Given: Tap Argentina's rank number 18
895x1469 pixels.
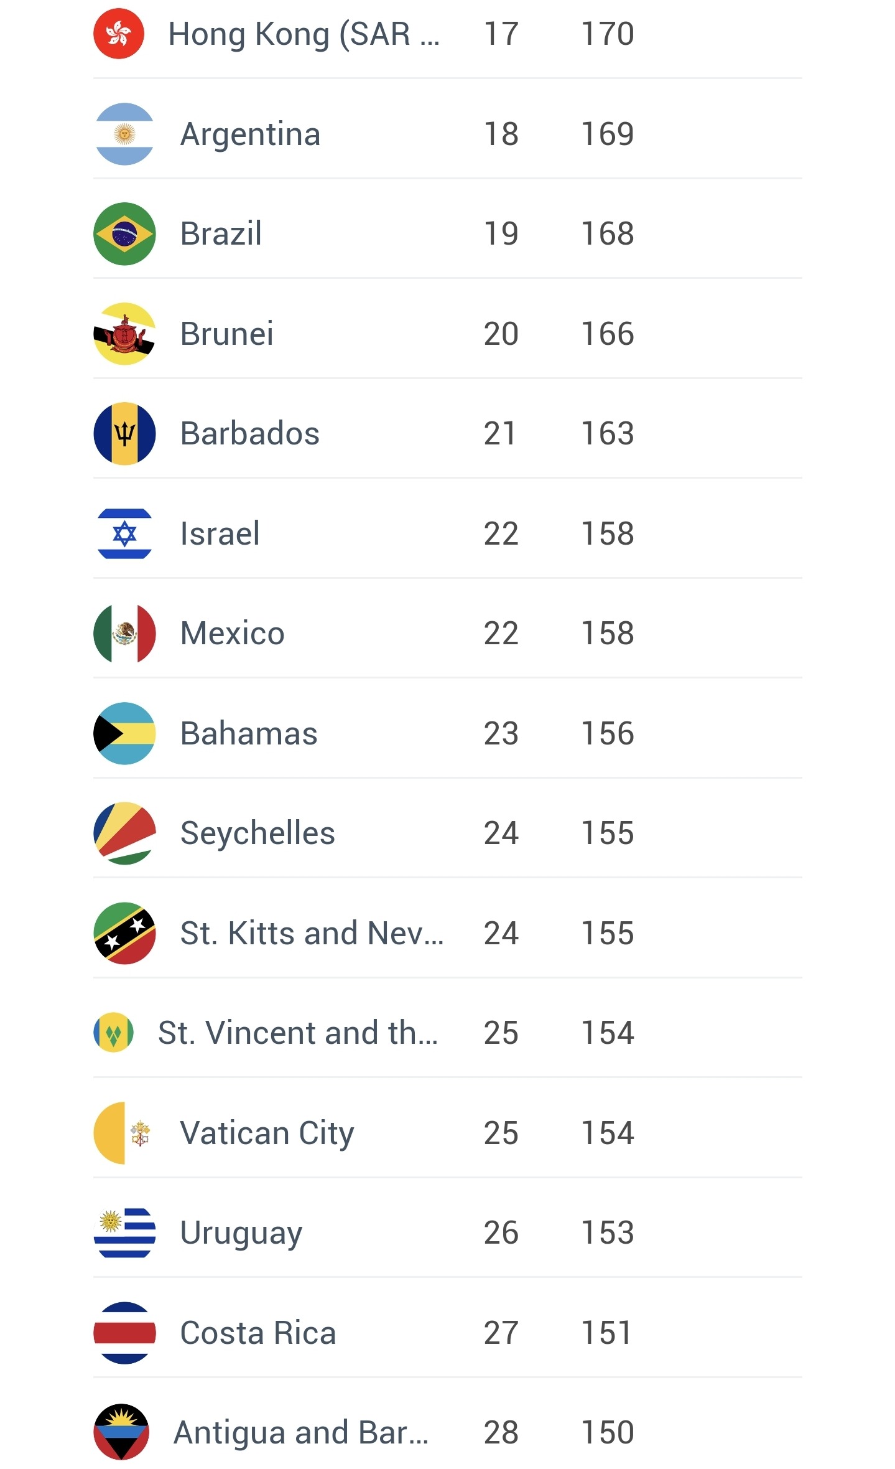Looking at the screenshot, I should click(501, 134).
